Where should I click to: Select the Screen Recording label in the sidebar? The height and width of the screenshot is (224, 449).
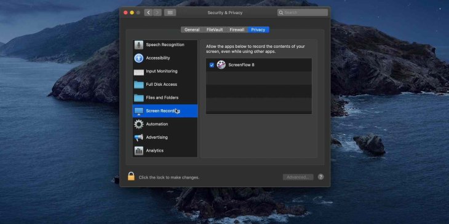click(x=163, y=111)
